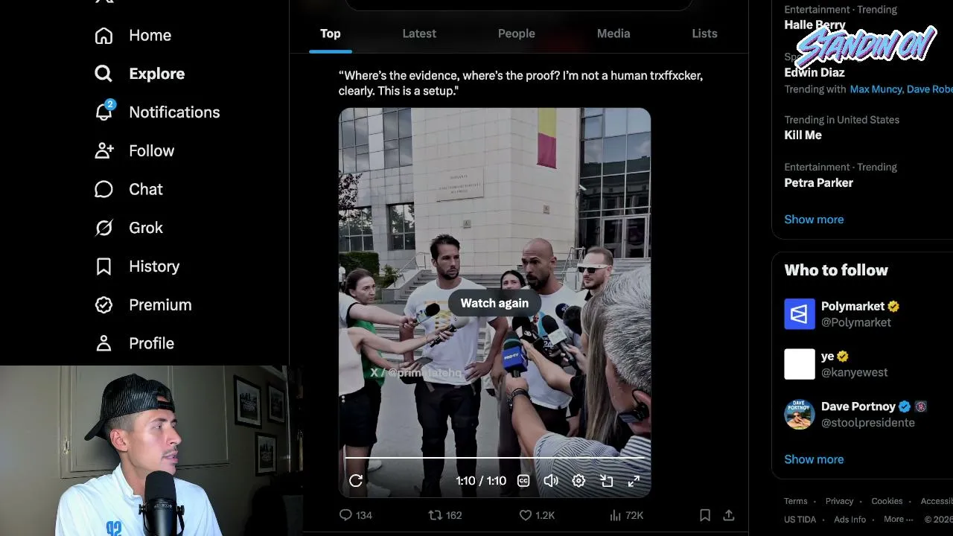Open the Dave Portnoy profile name
953x536 pixels.
pos(858,406)
